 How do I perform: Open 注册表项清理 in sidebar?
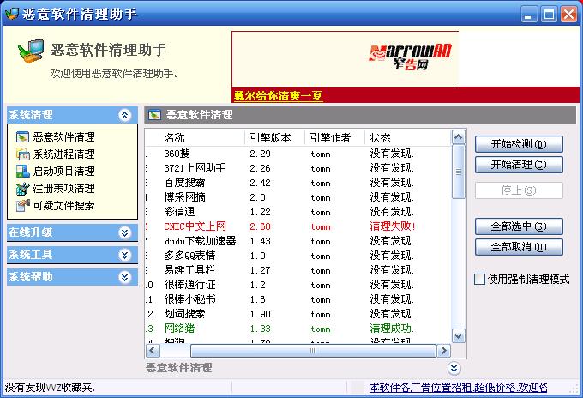tap(63, 188)
